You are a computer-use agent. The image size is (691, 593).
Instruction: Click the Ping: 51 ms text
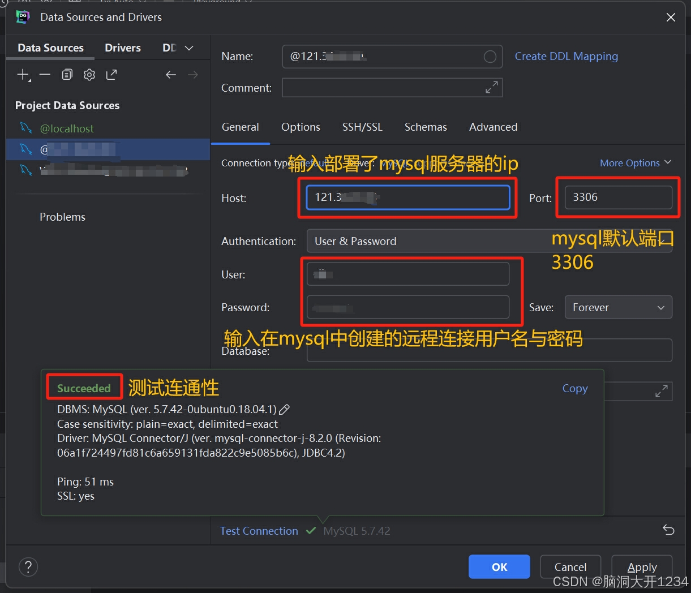(85, 482)
